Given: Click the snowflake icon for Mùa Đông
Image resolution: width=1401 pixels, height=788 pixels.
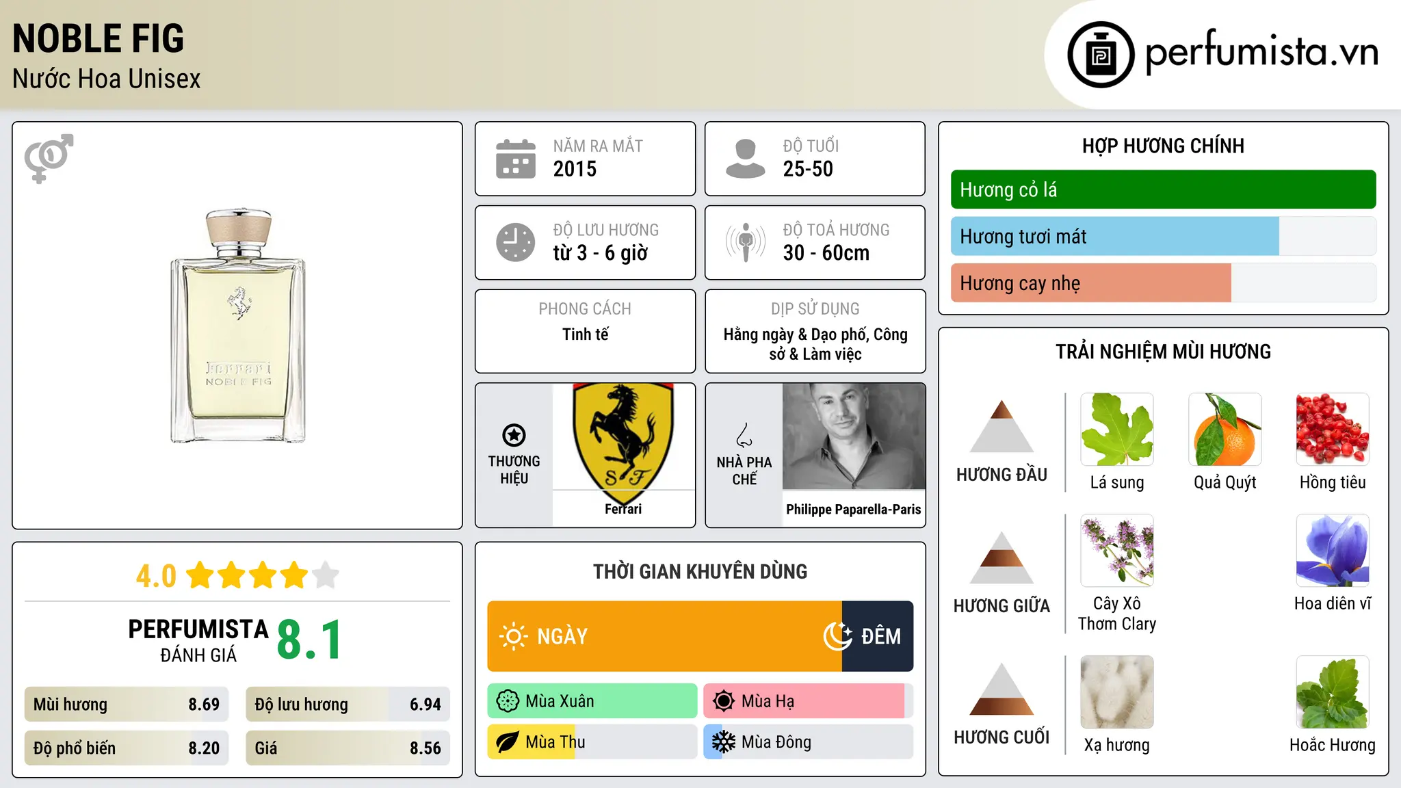Looking at the screenshot, I should coord(723,742).
